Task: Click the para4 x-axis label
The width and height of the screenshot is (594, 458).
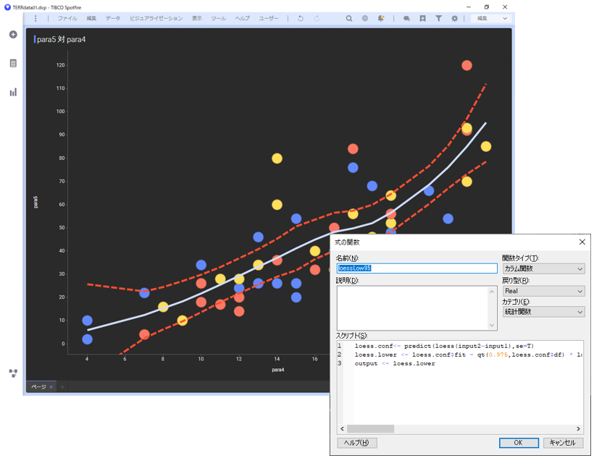Action: click(278, 370)
